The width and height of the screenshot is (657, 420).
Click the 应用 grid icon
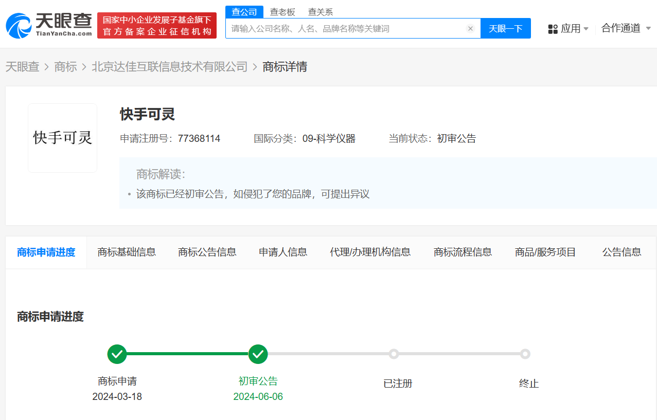pyautogui.click(x=552, y=29)
